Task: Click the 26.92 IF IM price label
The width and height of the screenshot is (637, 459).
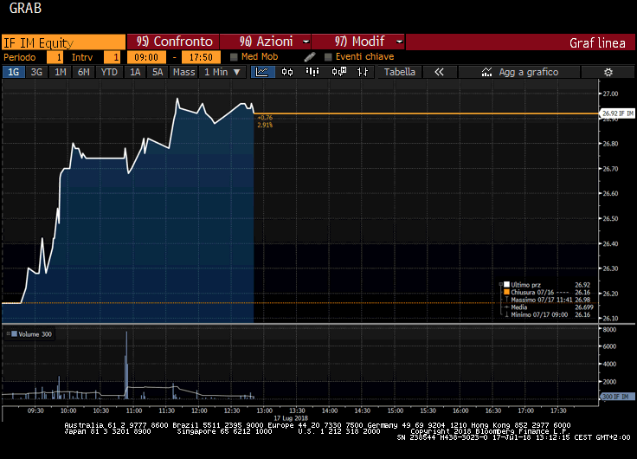Action: click(617, 113)
